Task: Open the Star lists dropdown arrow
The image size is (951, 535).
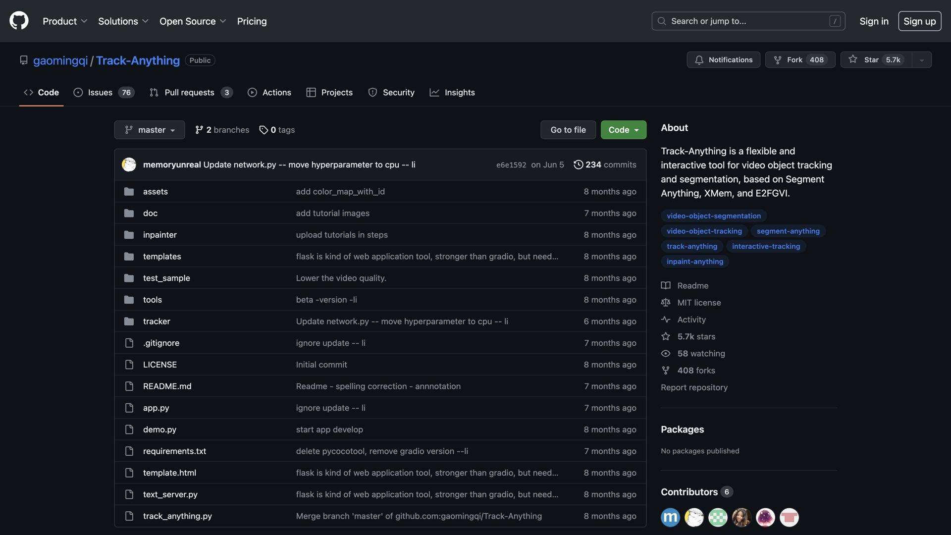Action: point(922,60)
